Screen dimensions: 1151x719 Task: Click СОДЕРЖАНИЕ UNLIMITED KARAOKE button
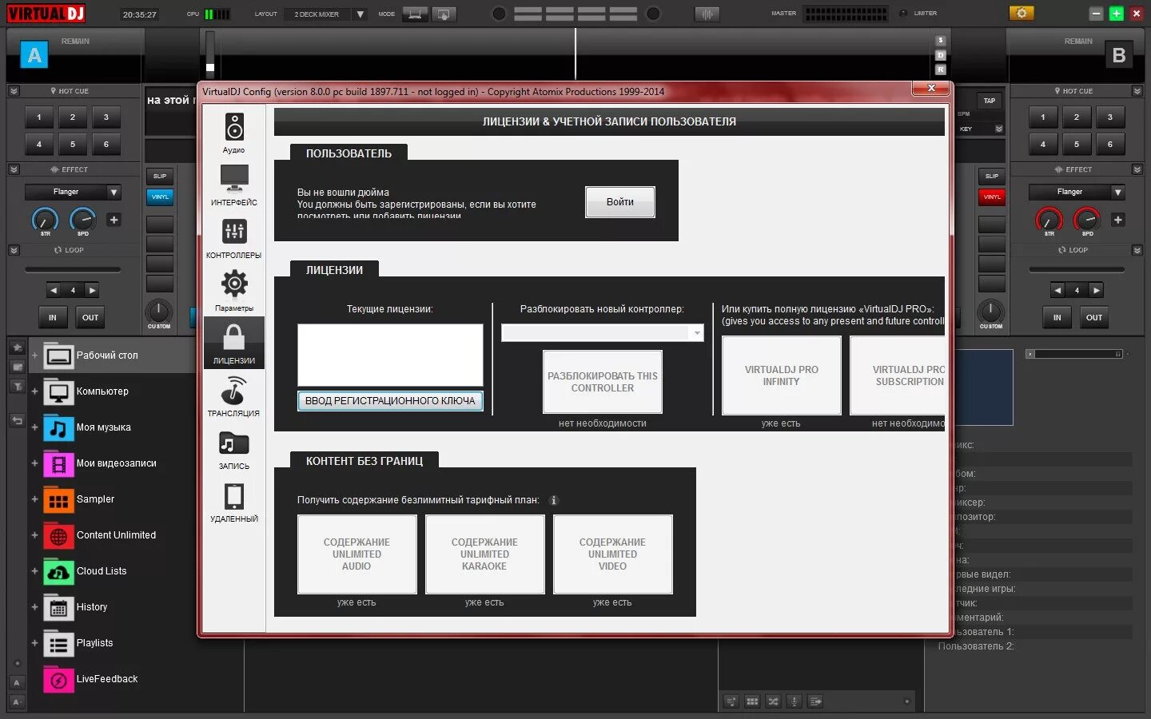(485, 554)
